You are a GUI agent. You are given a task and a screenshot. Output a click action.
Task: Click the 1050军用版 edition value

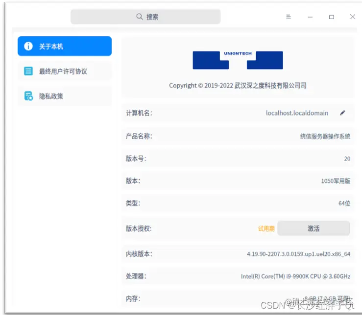336,181
